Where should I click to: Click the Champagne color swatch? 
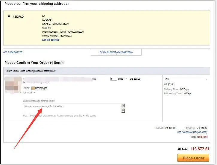(33, 88)
